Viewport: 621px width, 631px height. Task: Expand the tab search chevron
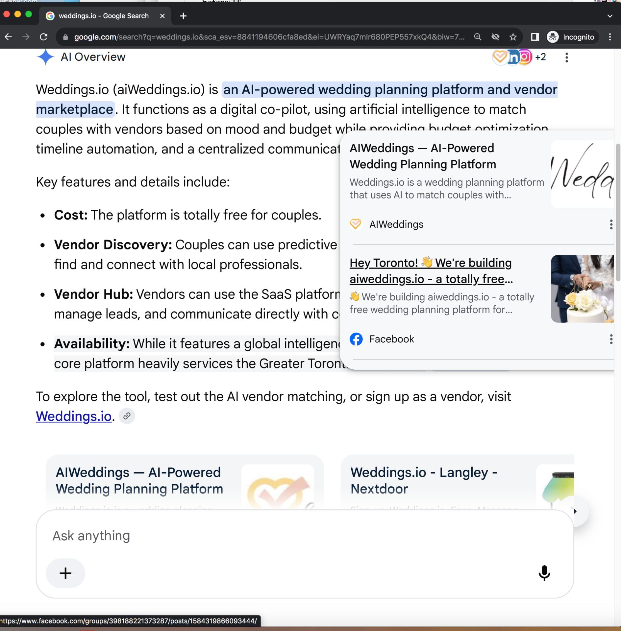pos(610,16)
